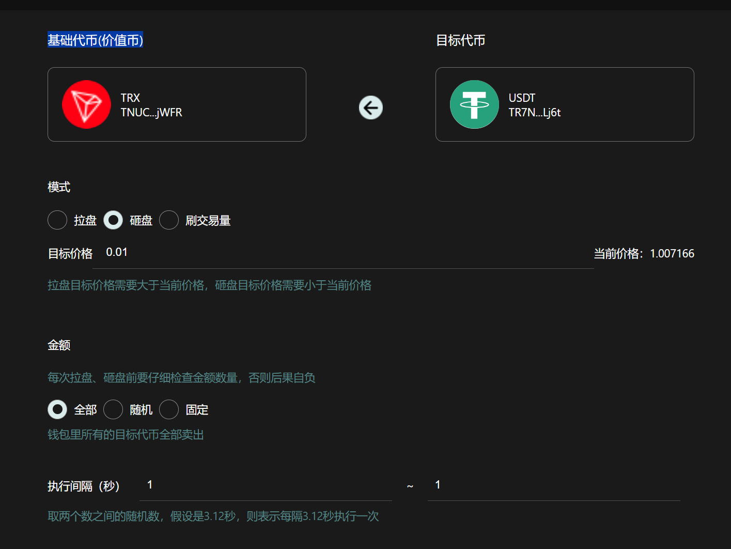
Task: Click the 当前价格 1.007166 display
Action: (x=644, y=254)
